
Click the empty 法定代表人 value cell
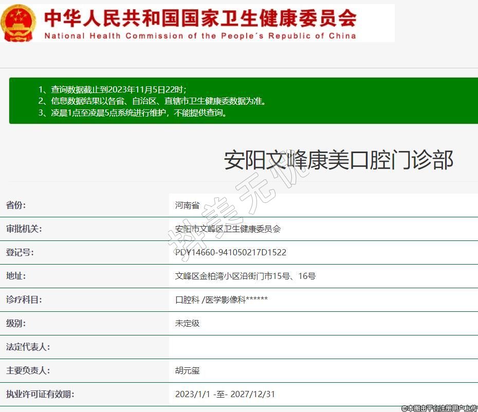(323, 347)
